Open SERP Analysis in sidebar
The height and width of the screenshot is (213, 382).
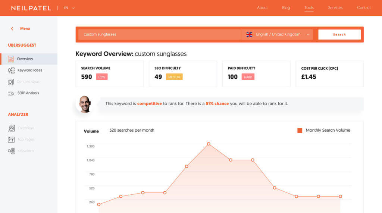28,93
